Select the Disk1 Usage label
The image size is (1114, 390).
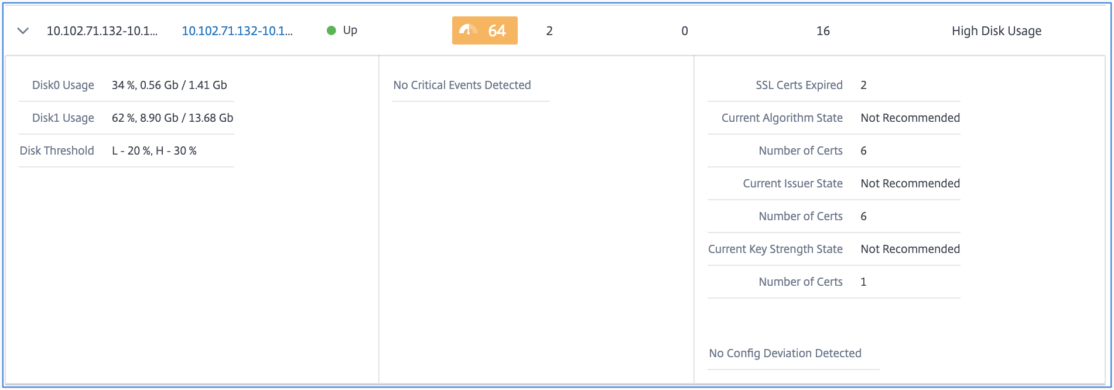pos(63,118)
